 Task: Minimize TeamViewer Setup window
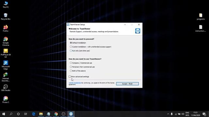pos(125,25)
